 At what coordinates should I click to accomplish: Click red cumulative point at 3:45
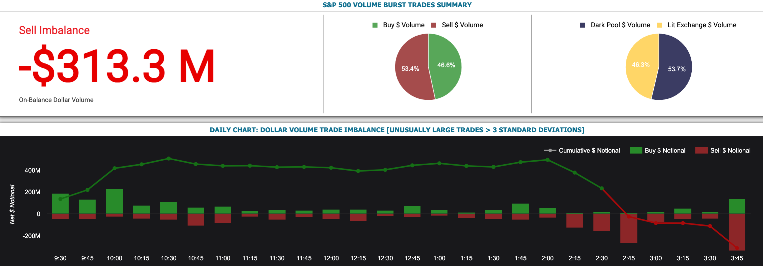pyautogui.click(x=737, y=248)
